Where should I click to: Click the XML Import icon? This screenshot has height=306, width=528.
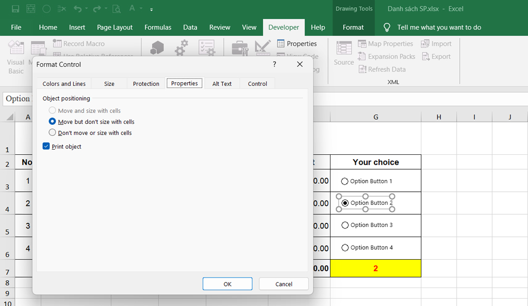coord(425,44)
